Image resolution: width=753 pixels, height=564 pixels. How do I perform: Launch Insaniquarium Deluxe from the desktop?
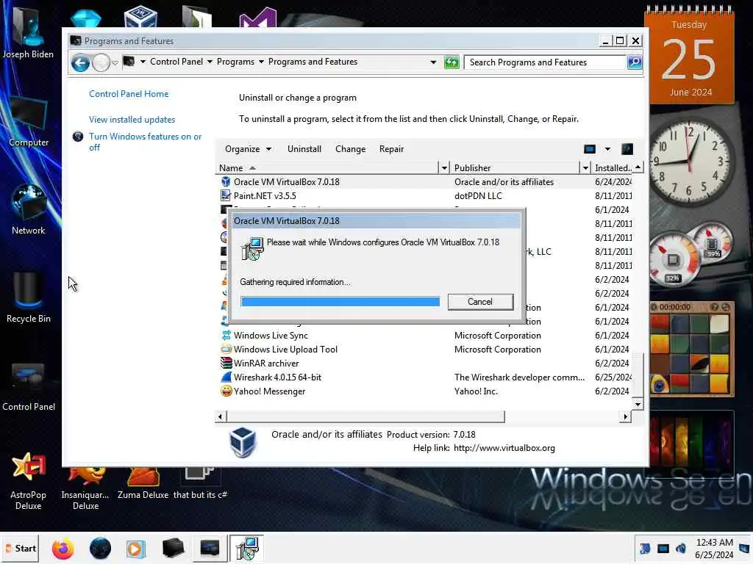click(85, 487)
